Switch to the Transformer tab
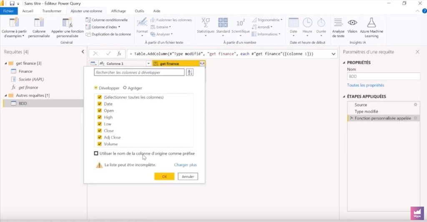 (x=52, y=11)
